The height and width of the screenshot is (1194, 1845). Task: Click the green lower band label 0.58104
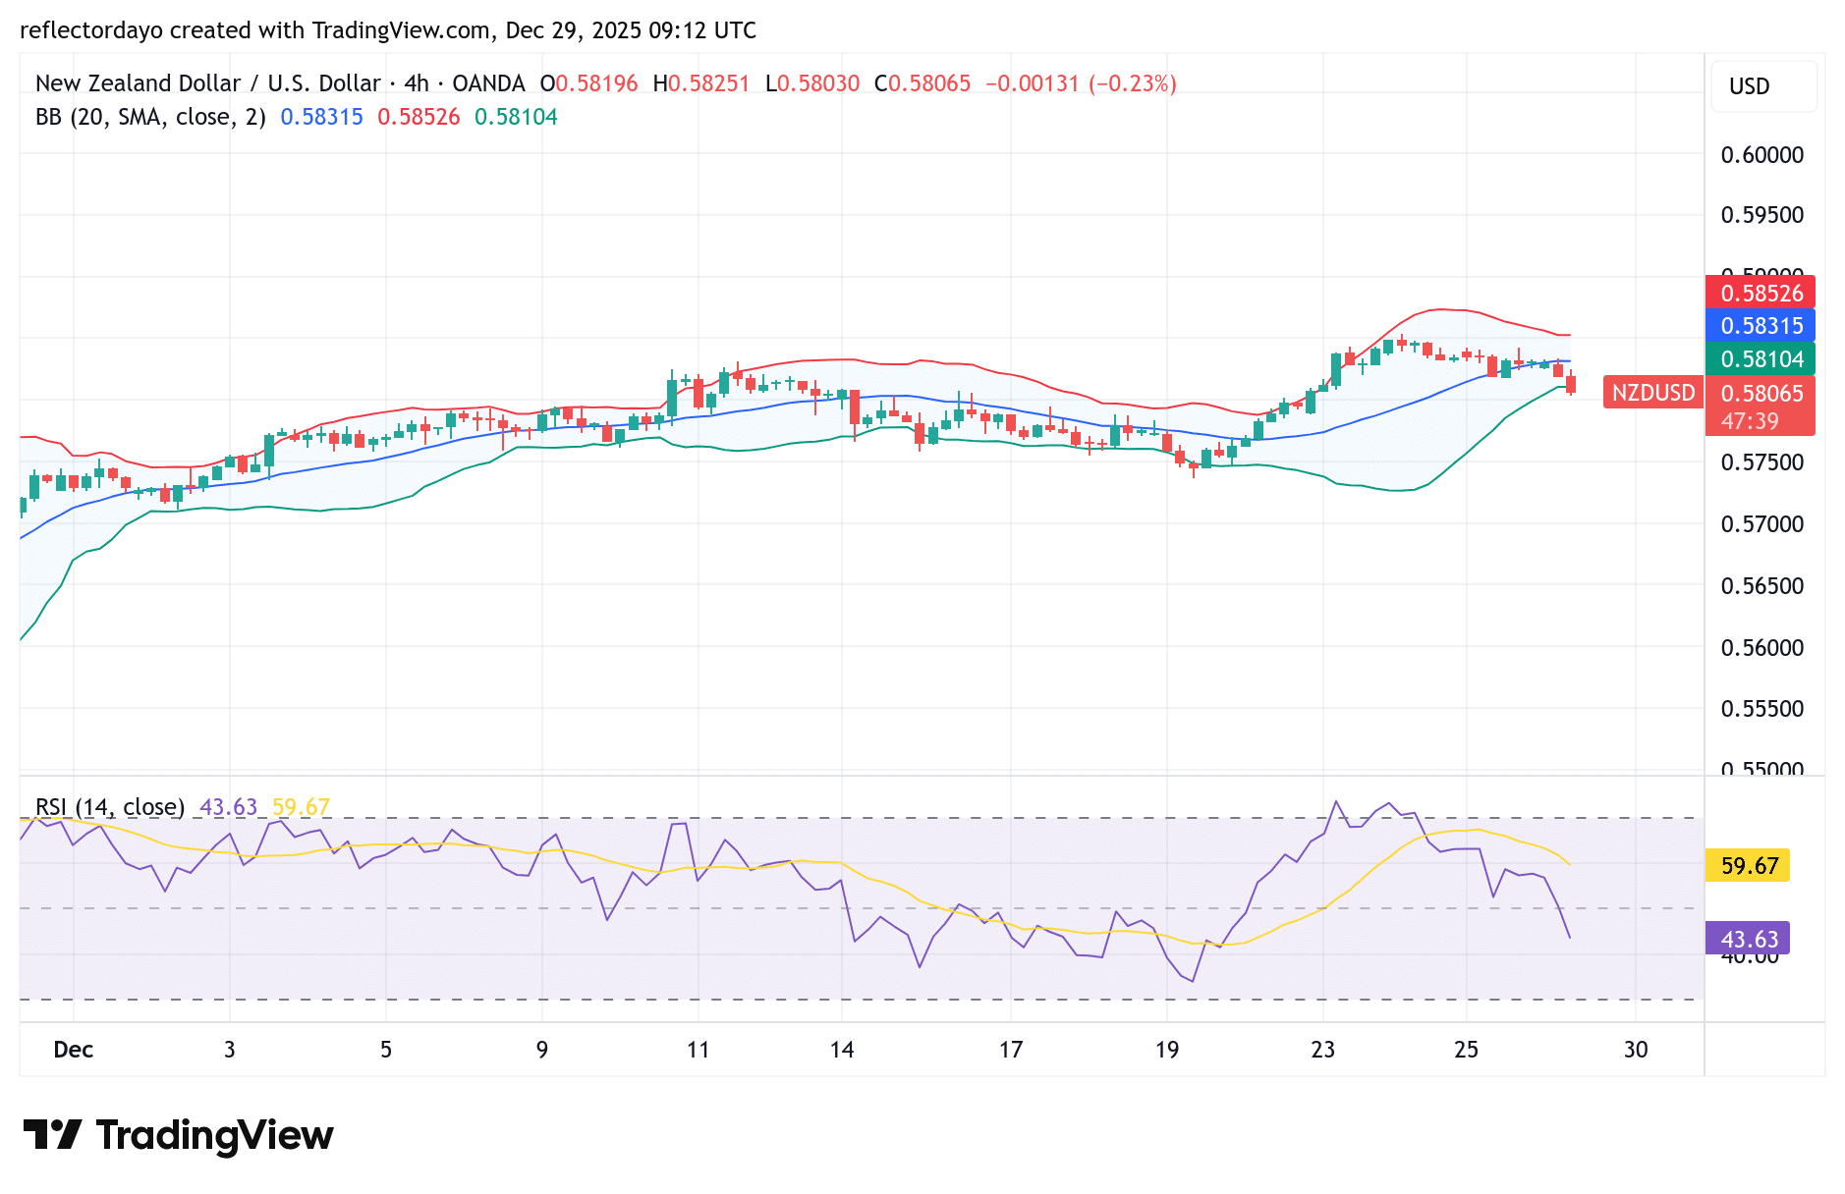click(x=1763, y=359)
